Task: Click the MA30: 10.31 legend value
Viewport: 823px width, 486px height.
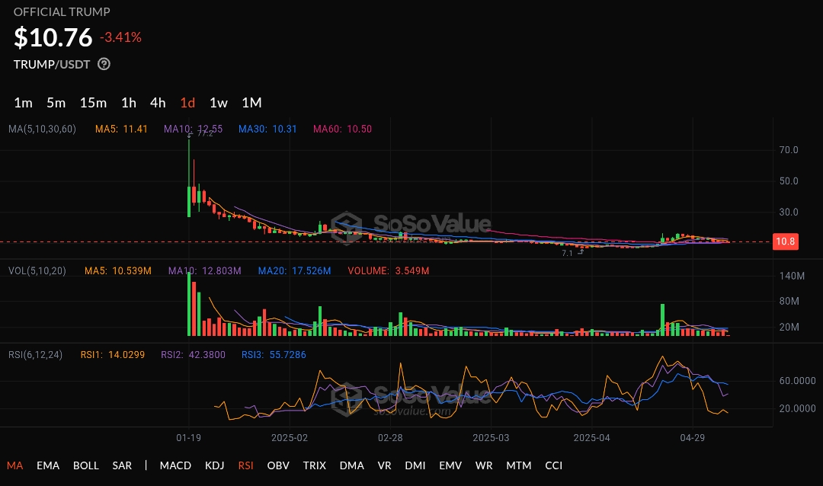Action: click(267, 129)
